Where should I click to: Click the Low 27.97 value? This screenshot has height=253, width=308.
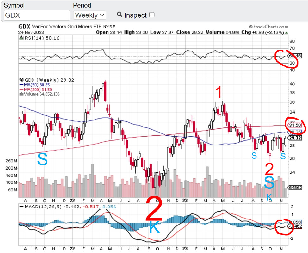(162, 32)
